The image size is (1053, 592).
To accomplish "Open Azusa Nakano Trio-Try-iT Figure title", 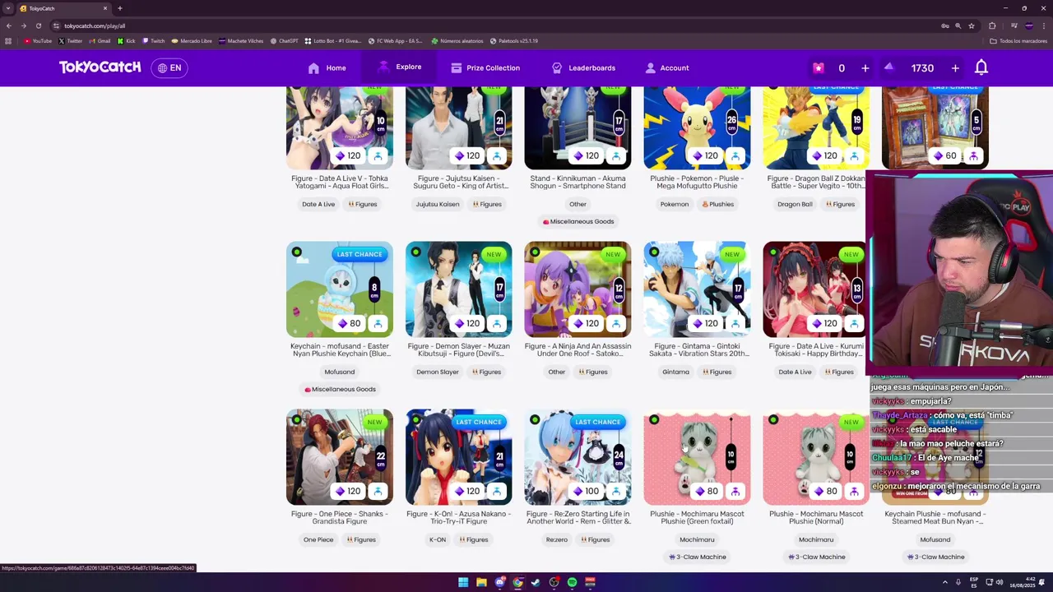I will [x=458, y=517].
